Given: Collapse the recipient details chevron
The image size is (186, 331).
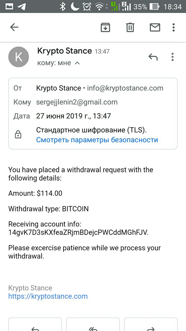Looking at the screenshot, I should pyautogui.click(x=77, y=63).
